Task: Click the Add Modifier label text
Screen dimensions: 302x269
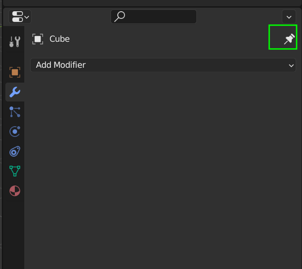Action: (x=61, y=65)
